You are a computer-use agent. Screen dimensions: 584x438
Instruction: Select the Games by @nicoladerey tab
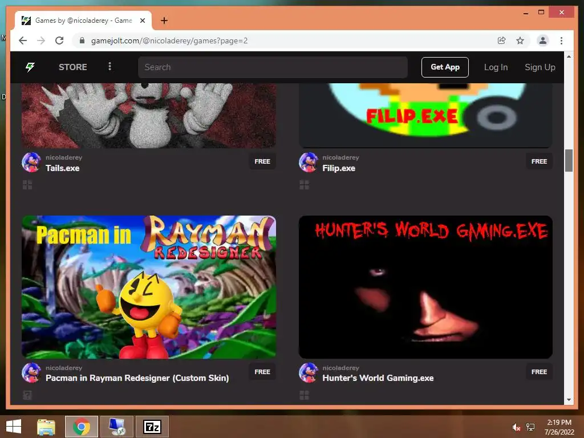83,21
